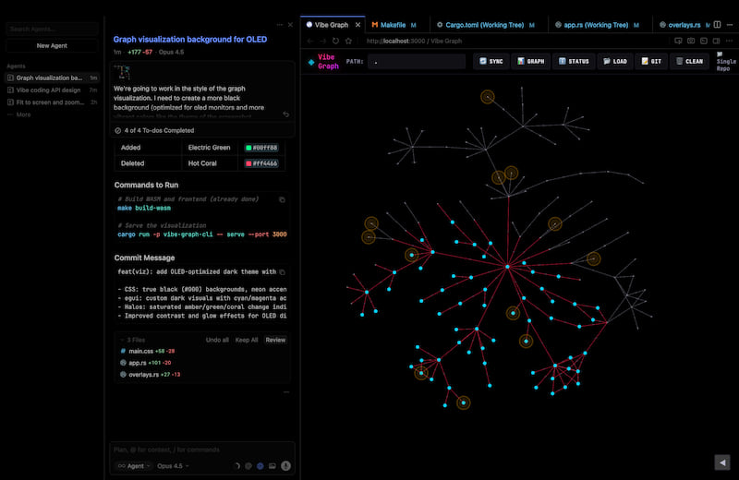The width and height of the screenshot is (739, 480).
Task: Click the PATH input field
Action: click(x=416, y=62)
